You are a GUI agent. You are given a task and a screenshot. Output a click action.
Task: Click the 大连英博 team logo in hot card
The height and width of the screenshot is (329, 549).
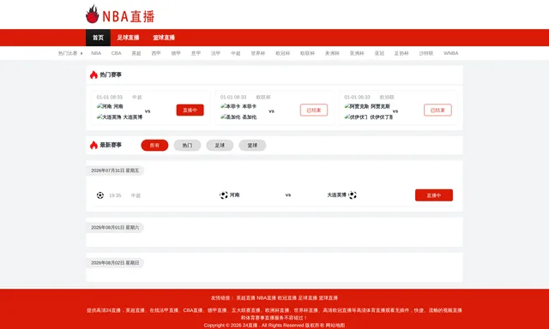[109, 117]
